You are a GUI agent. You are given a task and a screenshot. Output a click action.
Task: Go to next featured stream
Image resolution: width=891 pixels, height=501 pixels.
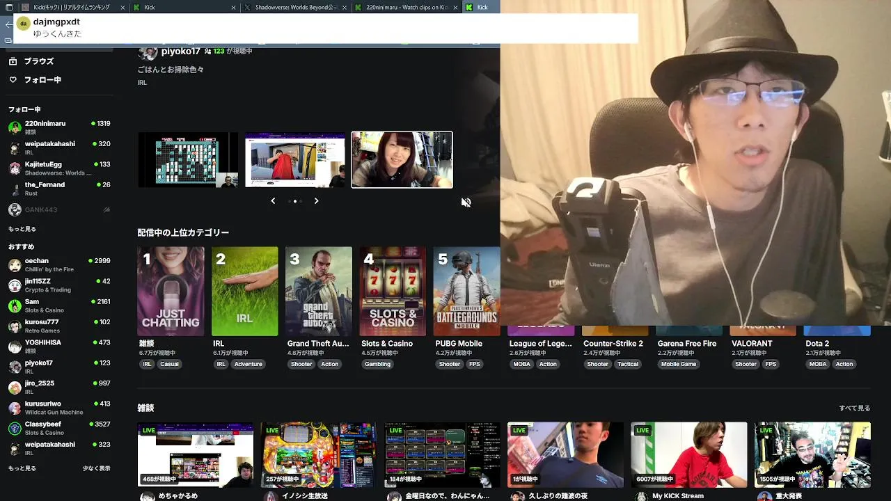[x=316, y=201]
